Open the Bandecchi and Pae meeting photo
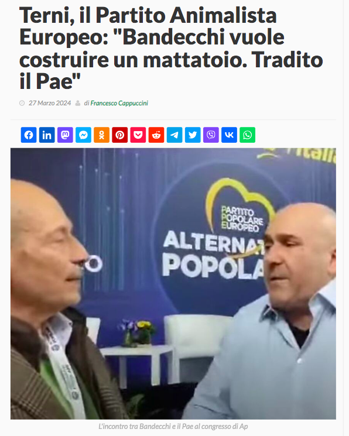The height and width of the screenshot is (436, 349). point(173,284)
